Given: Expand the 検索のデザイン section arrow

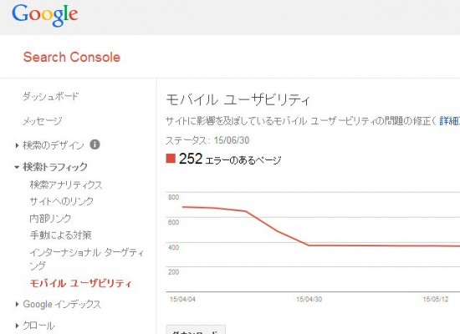Looking at the screenshot, I should [17, 145].
